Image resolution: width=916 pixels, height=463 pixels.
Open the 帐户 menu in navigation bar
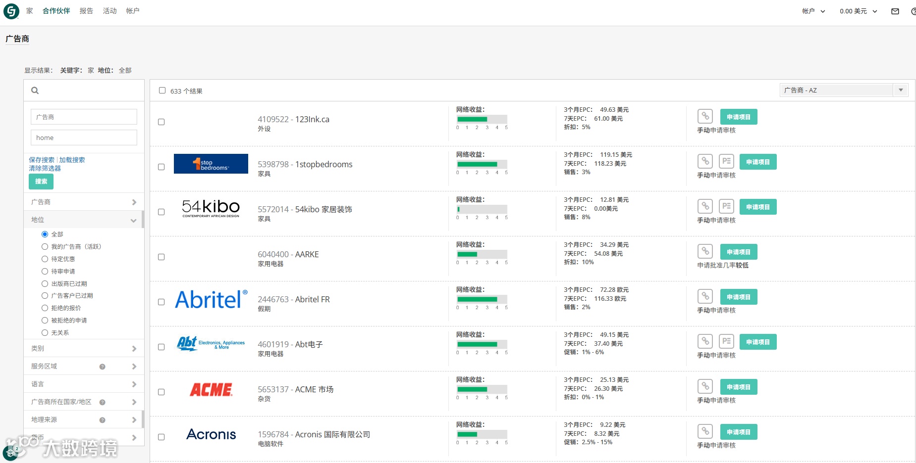click(x=132, y=11)
